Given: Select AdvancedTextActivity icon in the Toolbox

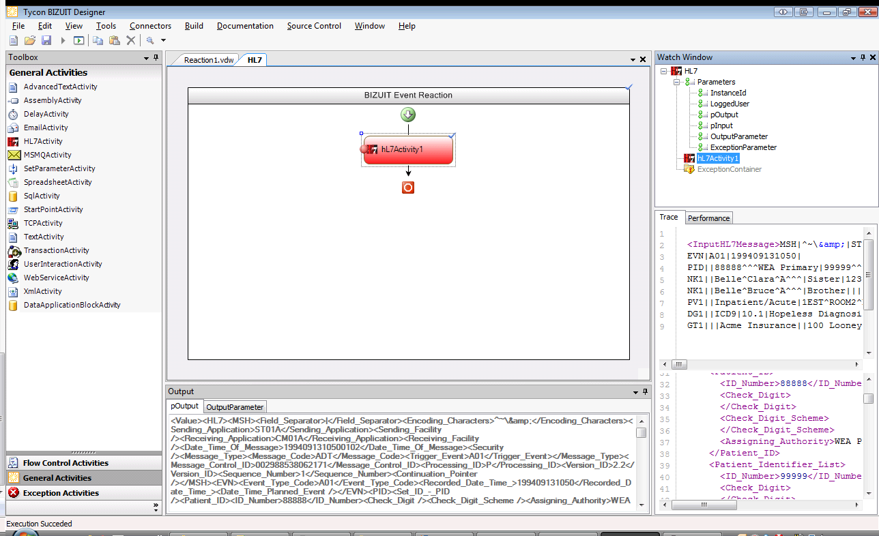Looking at the screenshot, I should tap(13, 87).
